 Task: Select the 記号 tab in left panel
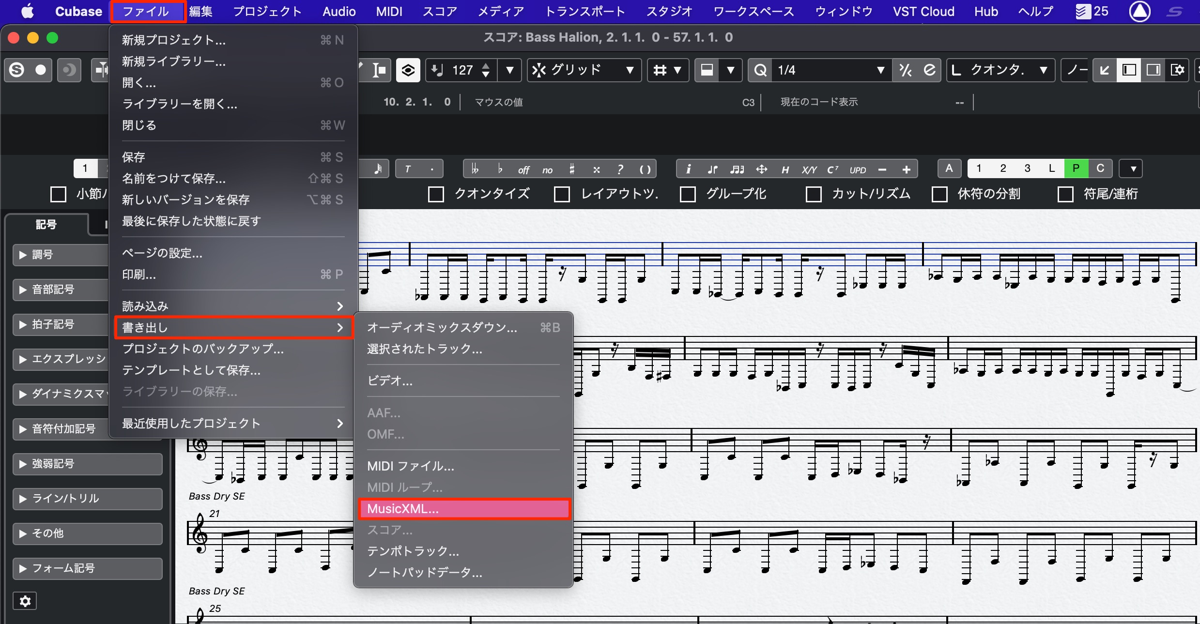(x=46, y=225)
